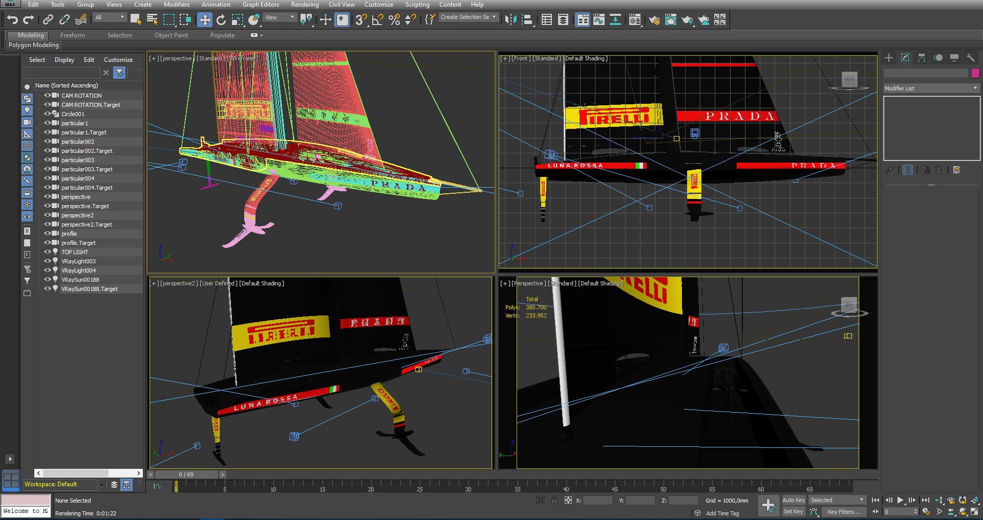Open the Rendered Frame Window icon
983x520 pixels.
point(670,20)
